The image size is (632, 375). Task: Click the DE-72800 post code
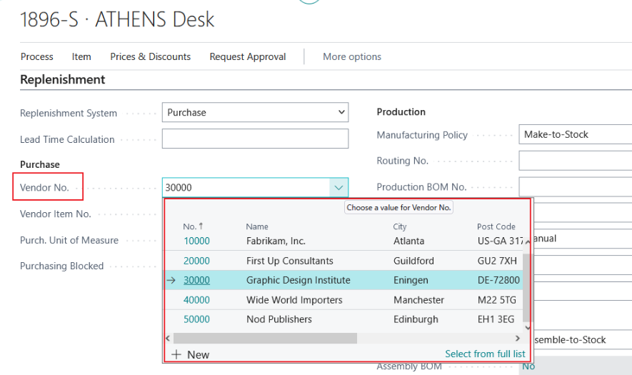coord(498,280)
